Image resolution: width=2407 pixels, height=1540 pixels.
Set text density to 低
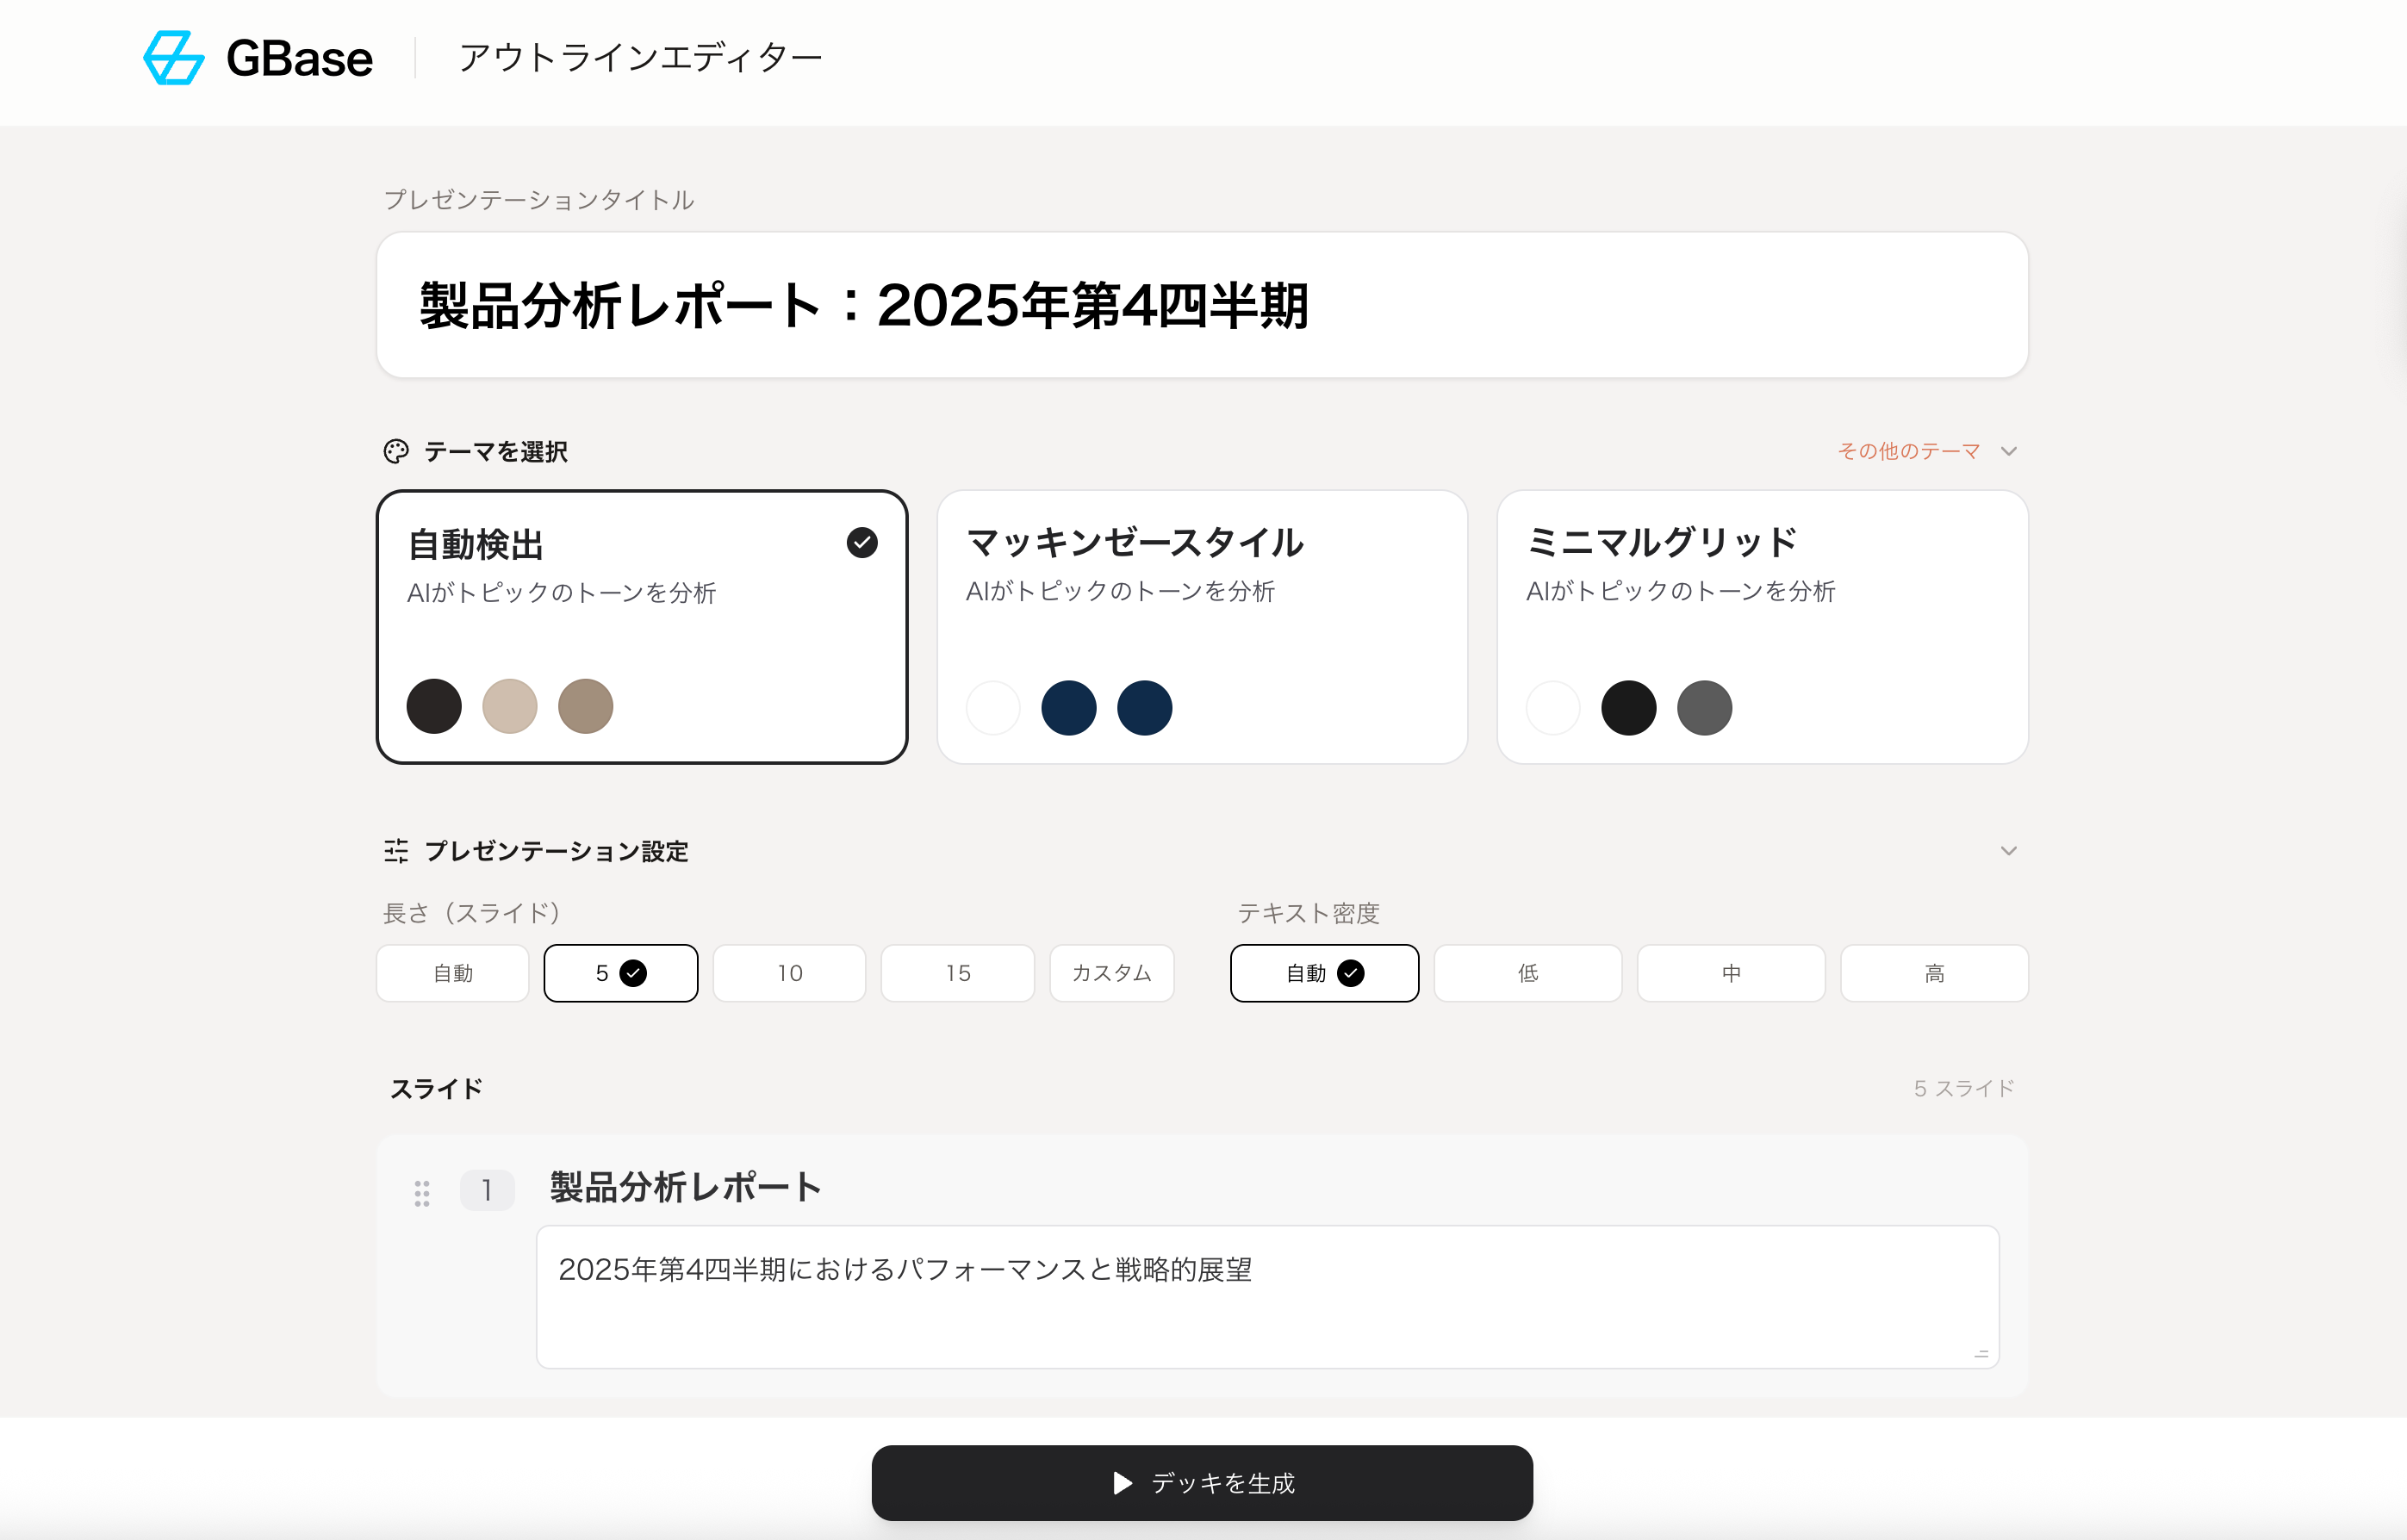click(1527, 973)
